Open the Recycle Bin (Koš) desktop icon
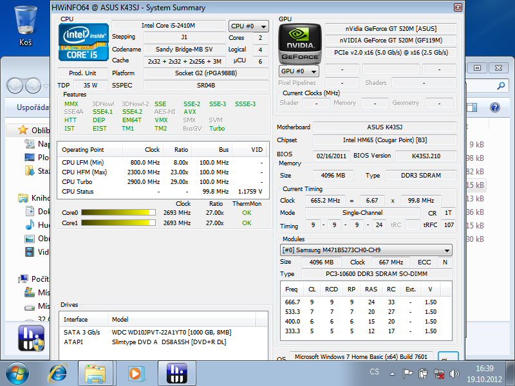Image resolution: width=515 pixels, height=386 pixels. tap(25, 26)
